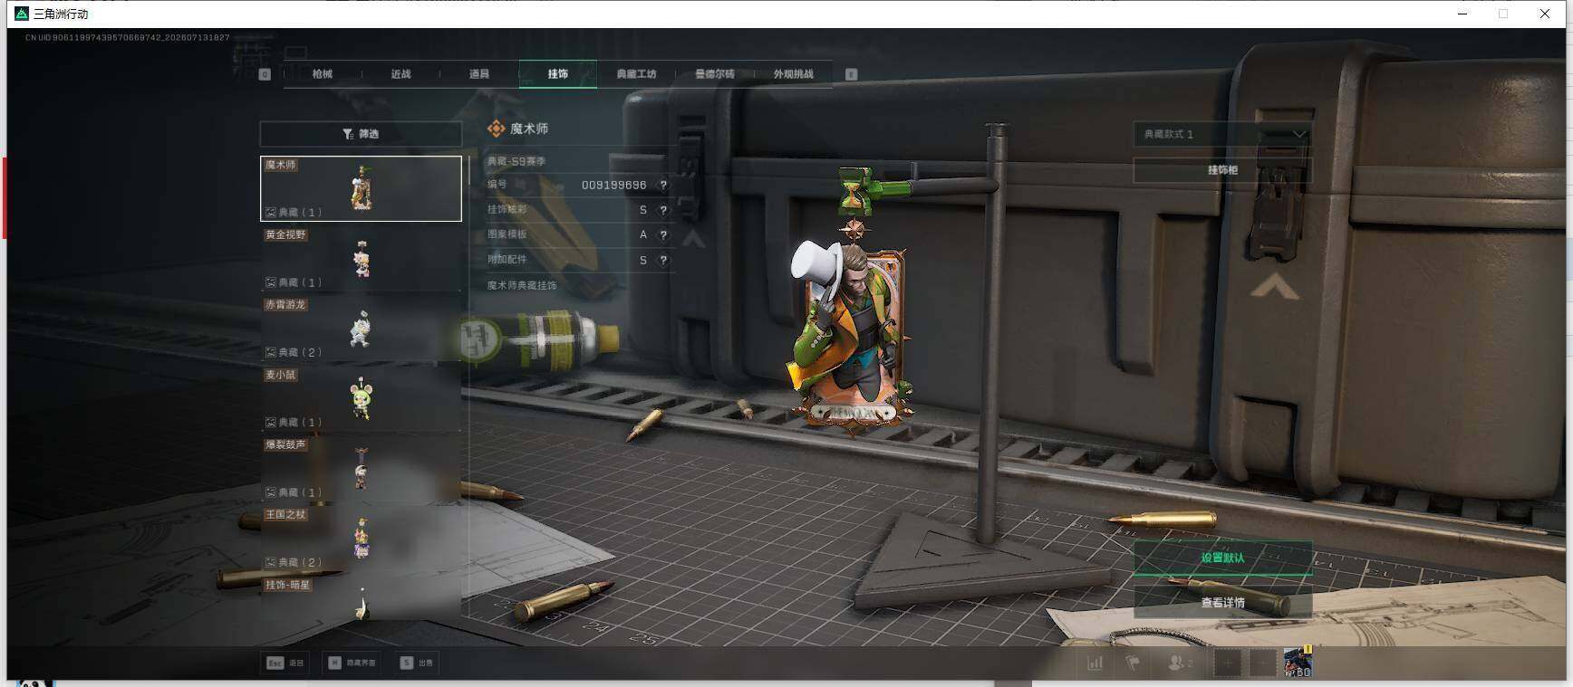Open the 筛选 filter button
This screenshot has height=687, width=1573.
361,134
